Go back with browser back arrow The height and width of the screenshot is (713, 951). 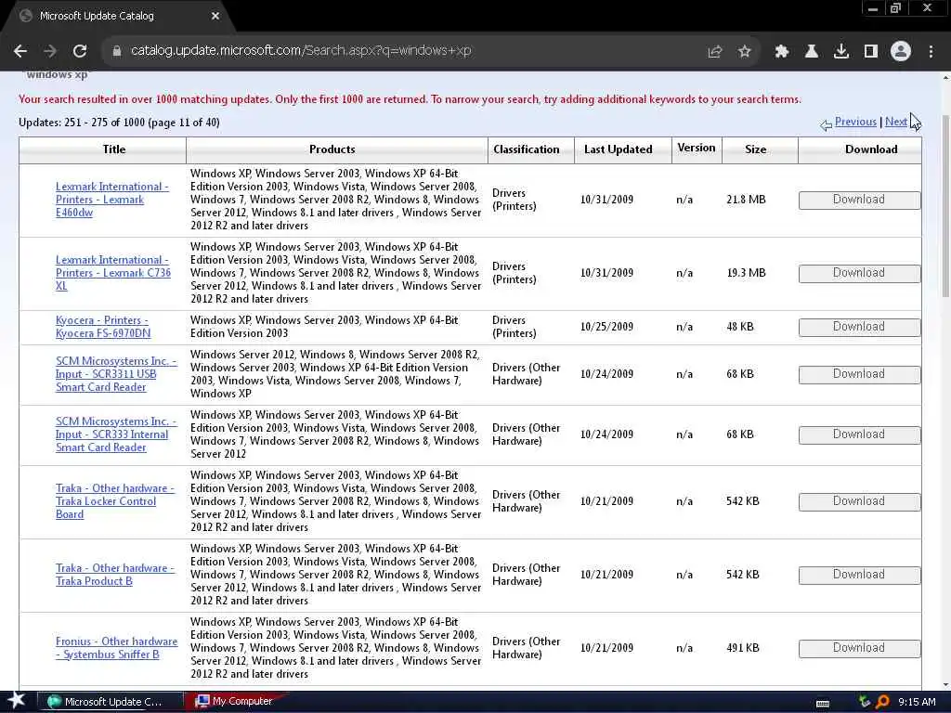[x=20, y=51]
